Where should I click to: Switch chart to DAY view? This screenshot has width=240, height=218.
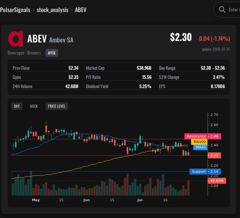click(x=17, y=106)
